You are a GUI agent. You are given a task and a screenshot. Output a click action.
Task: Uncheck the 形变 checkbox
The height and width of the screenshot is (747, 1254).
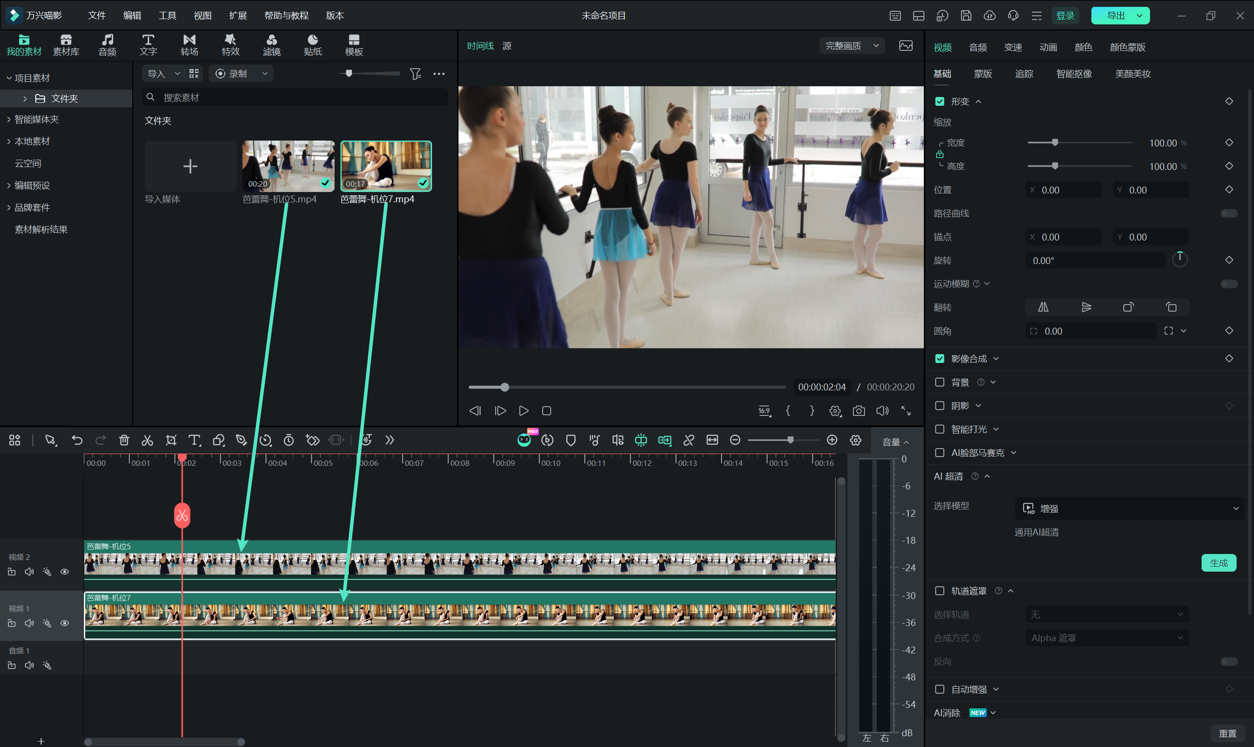pos(940,102)
